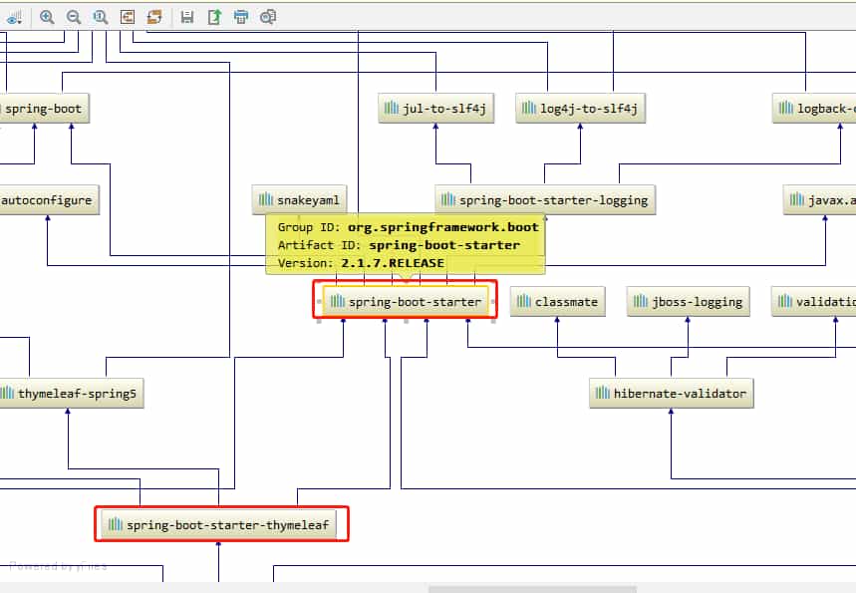
Task: Click the tooltip Version 2.1.7.RELEASE text
Action: click(x=361, y=263)
